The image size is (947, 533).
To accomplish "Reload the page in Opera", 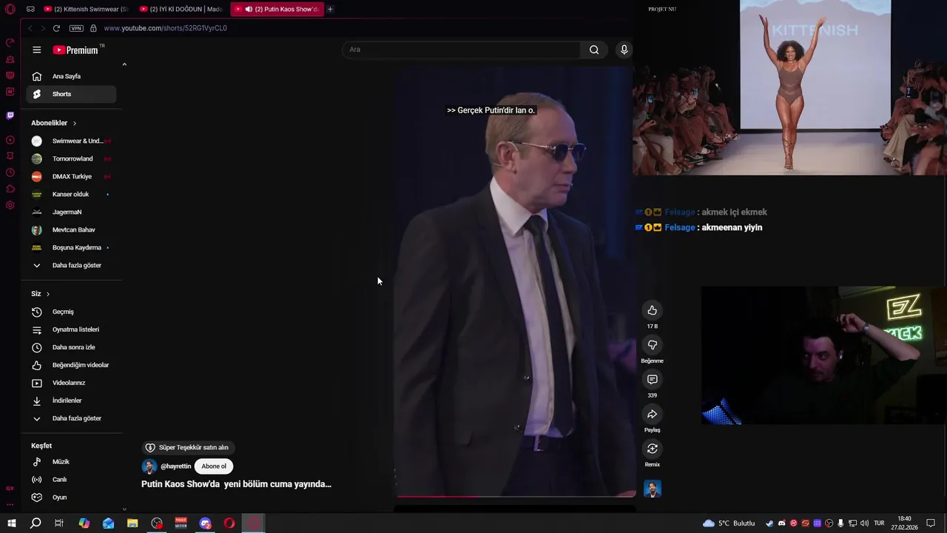I will (x=56, y=28).
